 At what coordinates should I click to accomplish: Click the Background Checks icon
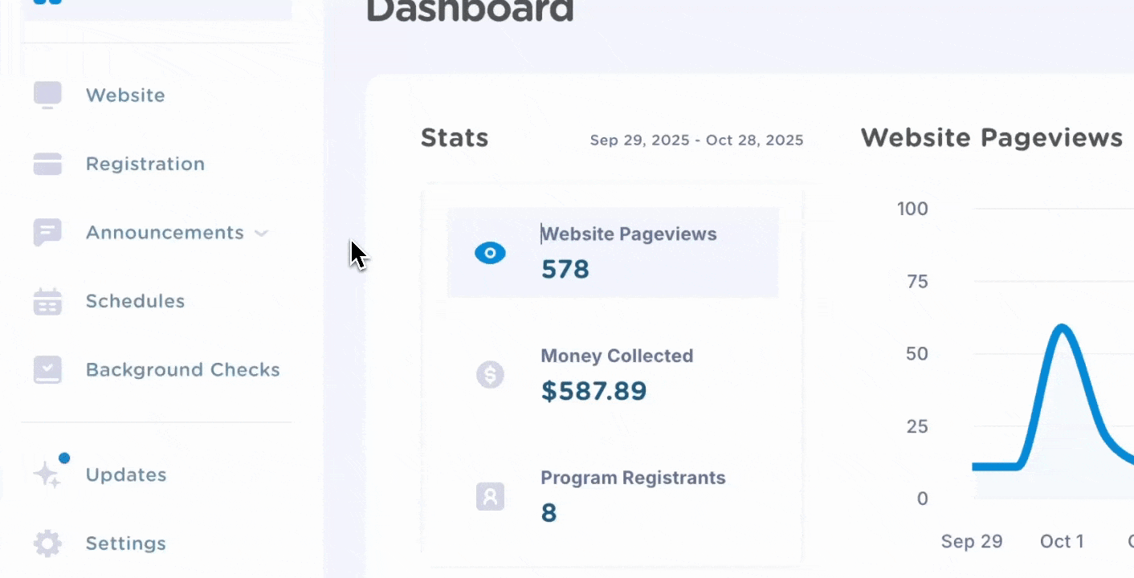click(x=47, y=370)
